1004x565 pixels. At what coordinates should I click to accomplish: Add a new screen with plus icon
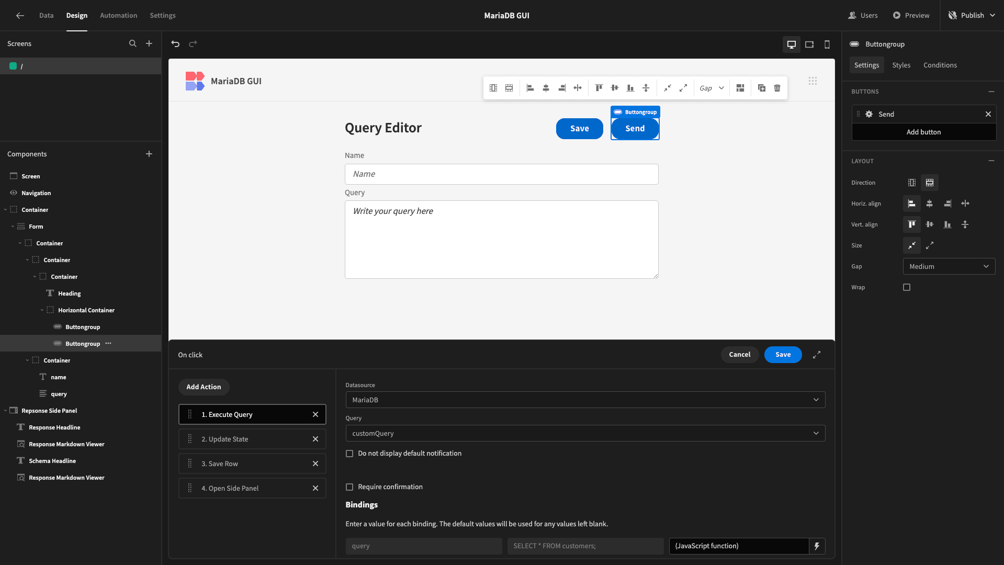click(149, 43)
